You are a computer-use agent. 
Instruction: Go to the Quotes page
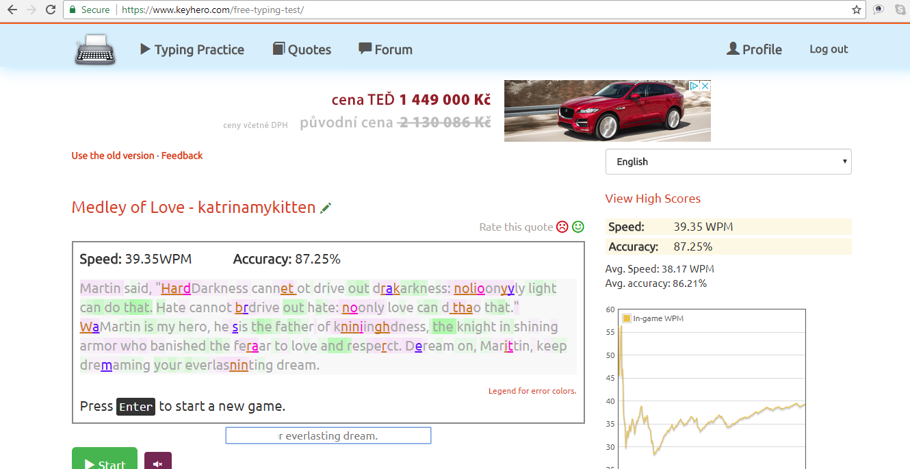click(x=302, y=49)
